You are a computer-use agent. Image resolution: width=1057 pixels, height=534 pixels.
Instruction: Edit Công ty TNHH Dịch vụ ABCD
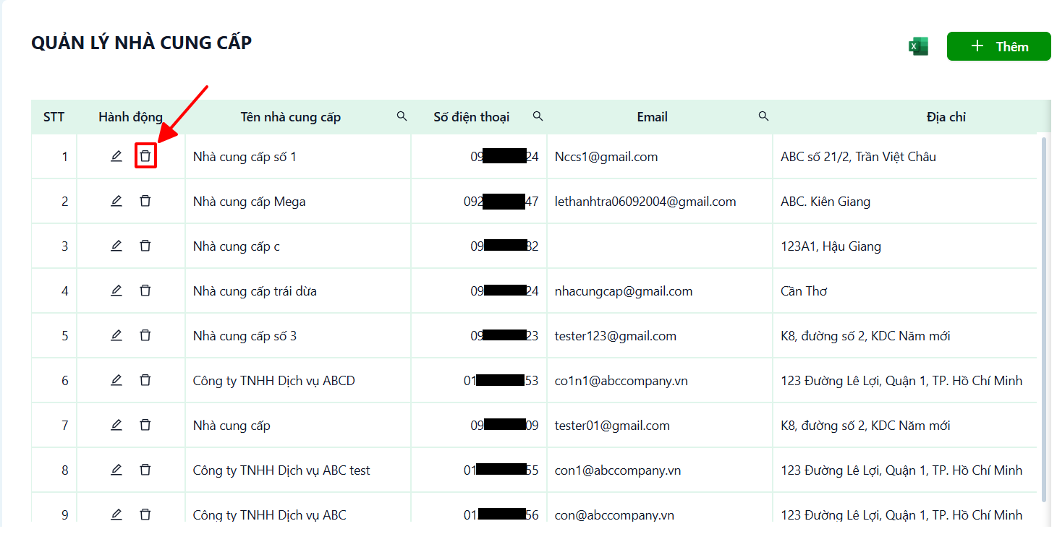[116, 380]
